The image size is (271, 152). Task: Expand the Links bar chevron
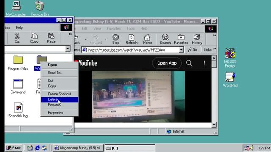[215, 49]
